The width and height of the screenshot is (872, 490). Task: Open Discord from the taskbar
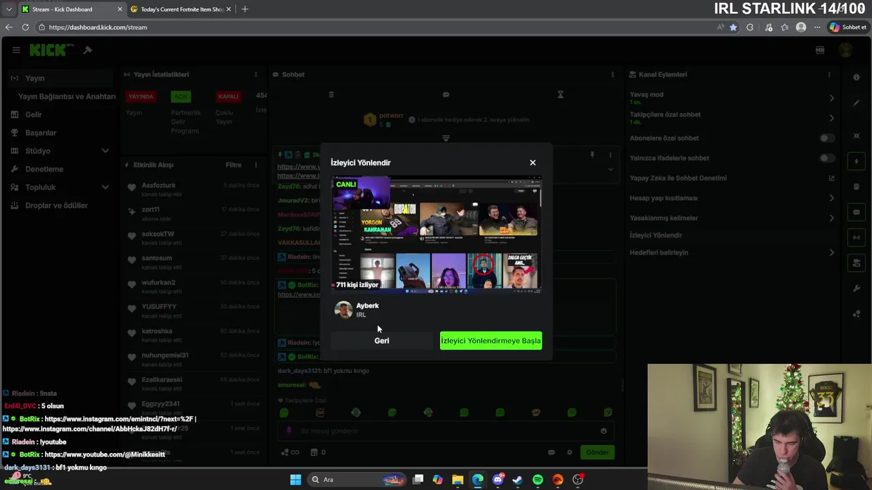coord(497,480)
